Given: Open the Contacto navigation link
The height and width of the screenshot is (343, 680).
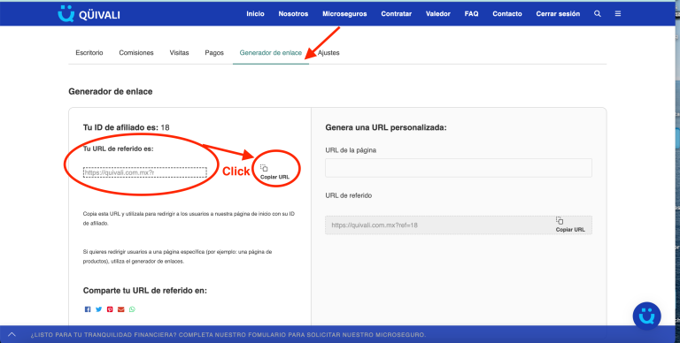Looking at the screenshot, I should (507, 14).
